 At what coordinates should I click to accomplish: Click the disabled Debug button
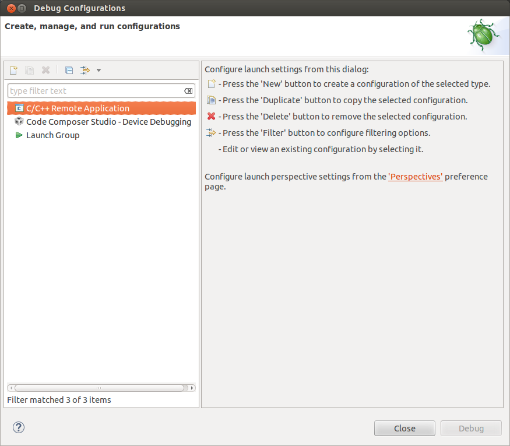tap(471, 428)
